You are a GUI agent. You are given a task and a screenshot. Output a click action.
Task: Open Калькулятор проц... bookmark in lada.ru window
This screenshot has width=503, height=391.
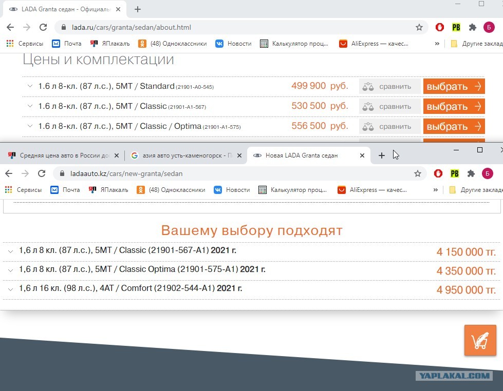coord(294,44)
